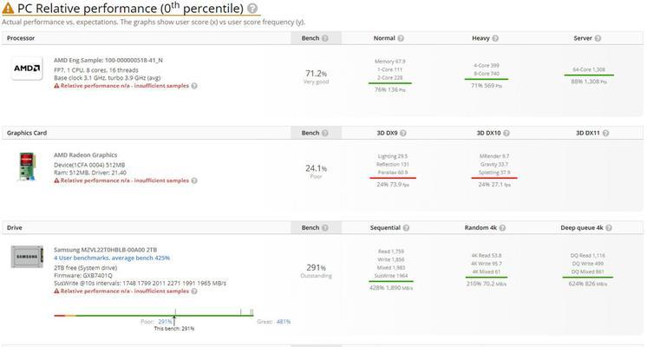
Task: Click the Sequential column header
Action: click(x=385, y=228)
